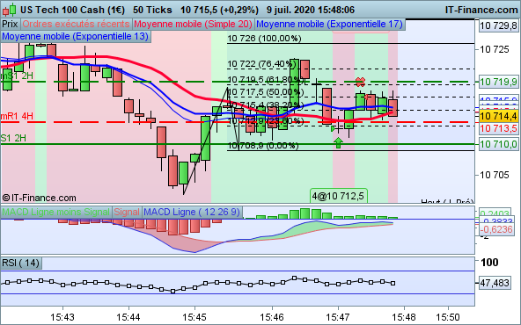Image resolution: width=521 pixels, height=325 pixels.
Task: Click the 10 725 price axis value
Action: (495, 49)
